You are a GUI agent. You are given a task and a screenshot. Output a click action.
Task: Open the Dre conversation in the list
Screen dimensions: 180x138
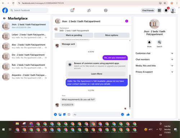pos(25,56)
